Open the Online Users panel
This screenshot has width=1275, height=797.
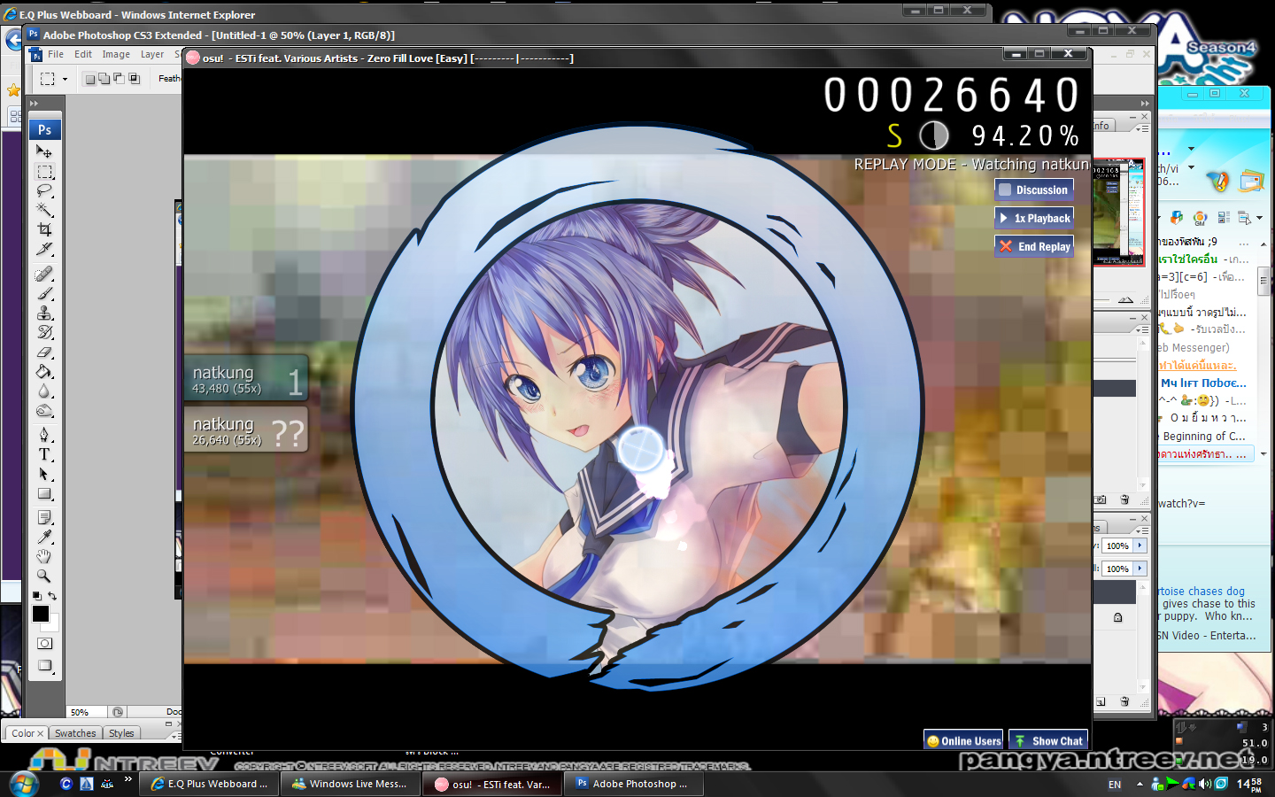(963, 740)
